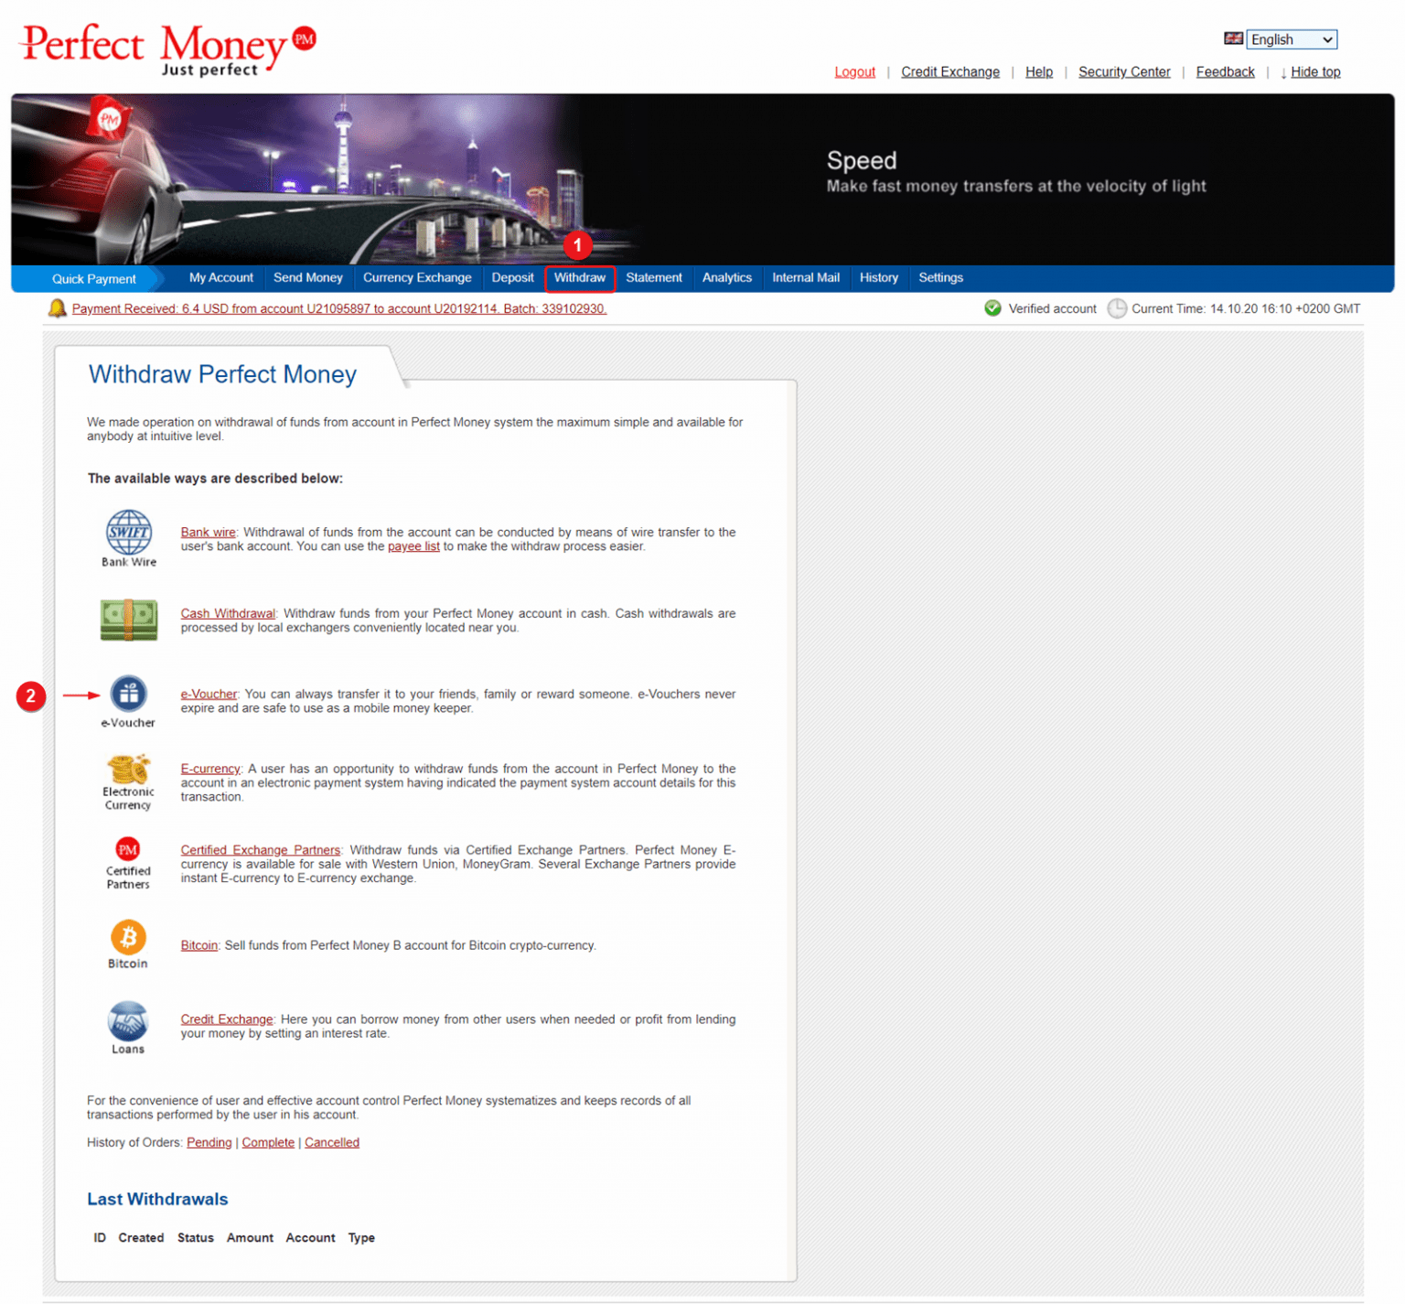Click the Help link
The image size is (1405, 1304).
pyautogui.click(x=1039, y=72)
